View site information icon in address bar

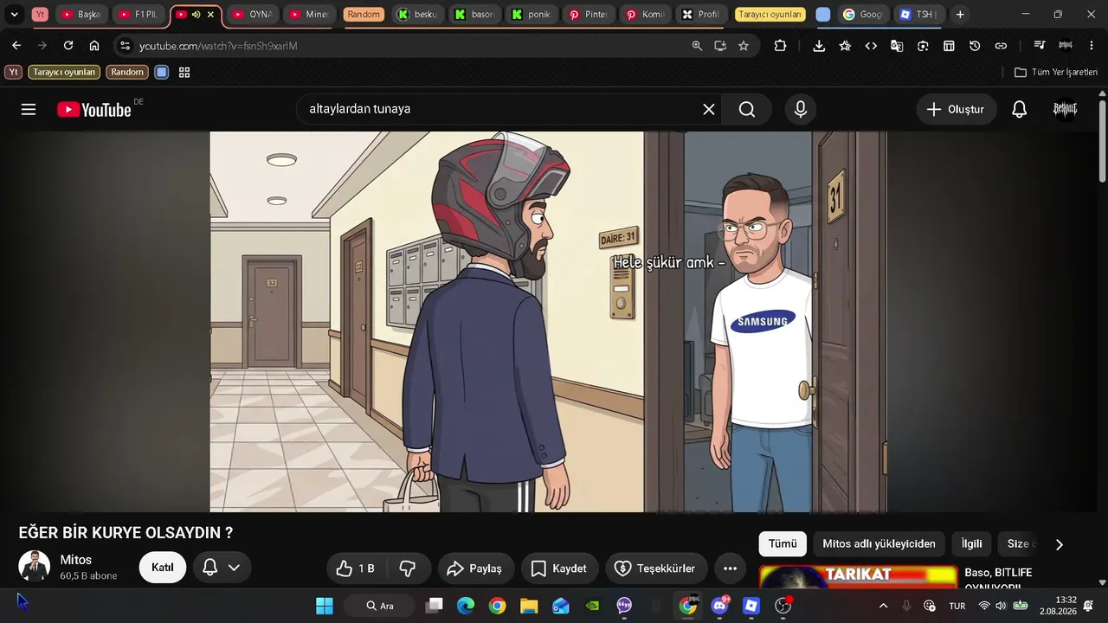point(125,46)
